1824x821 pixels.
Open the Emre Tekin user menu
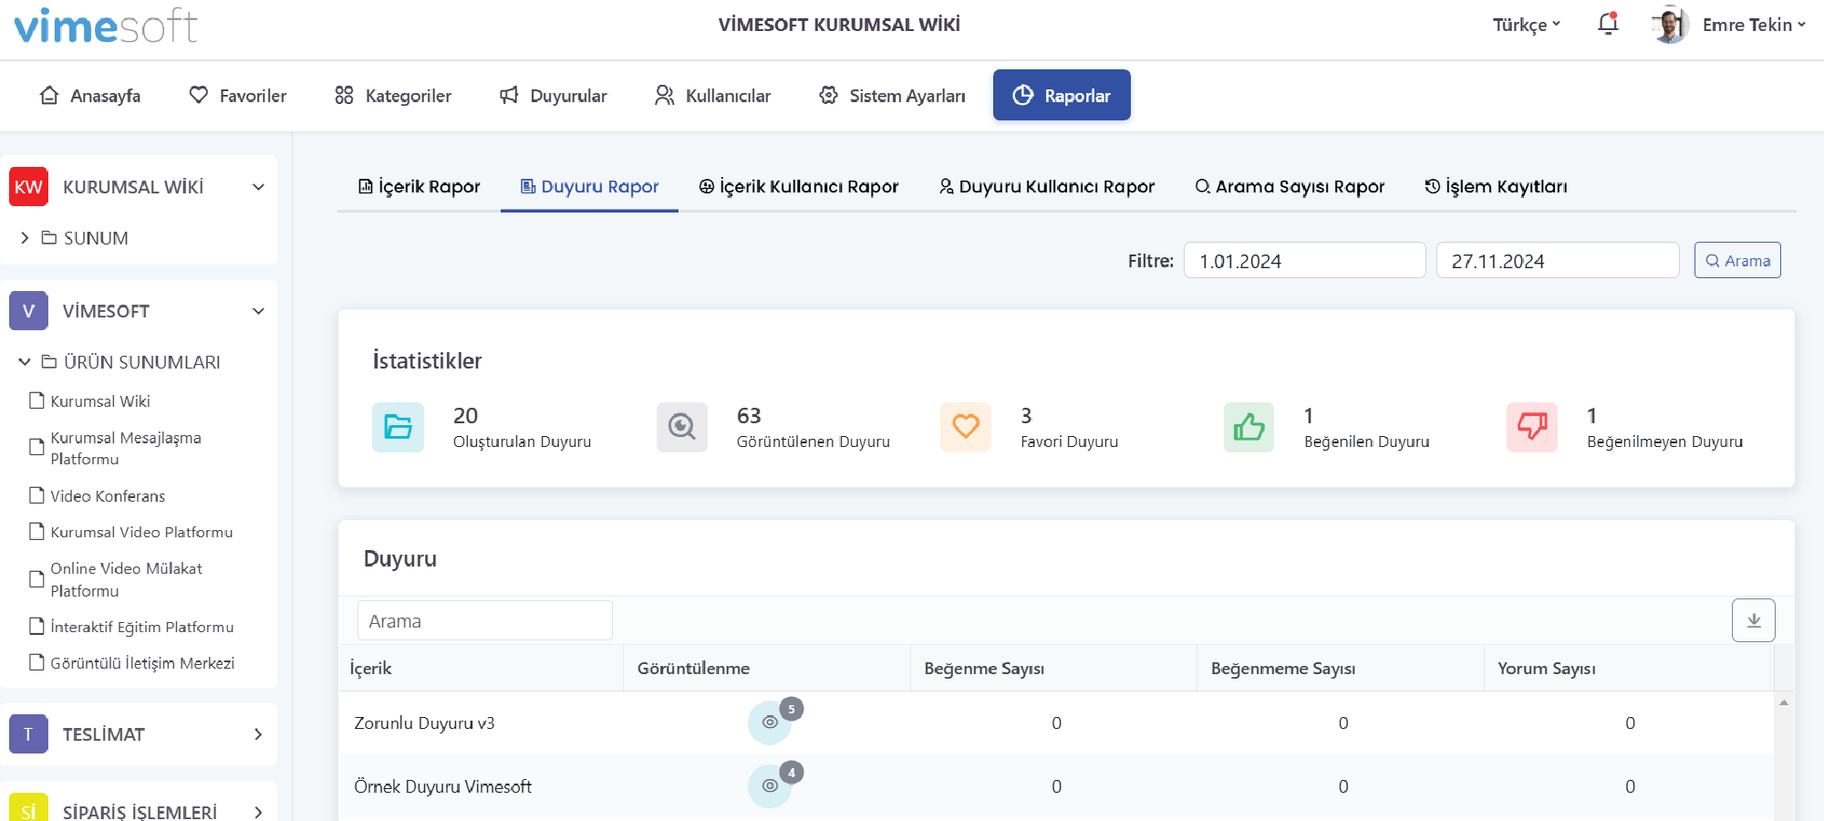tap(1754, 25)
